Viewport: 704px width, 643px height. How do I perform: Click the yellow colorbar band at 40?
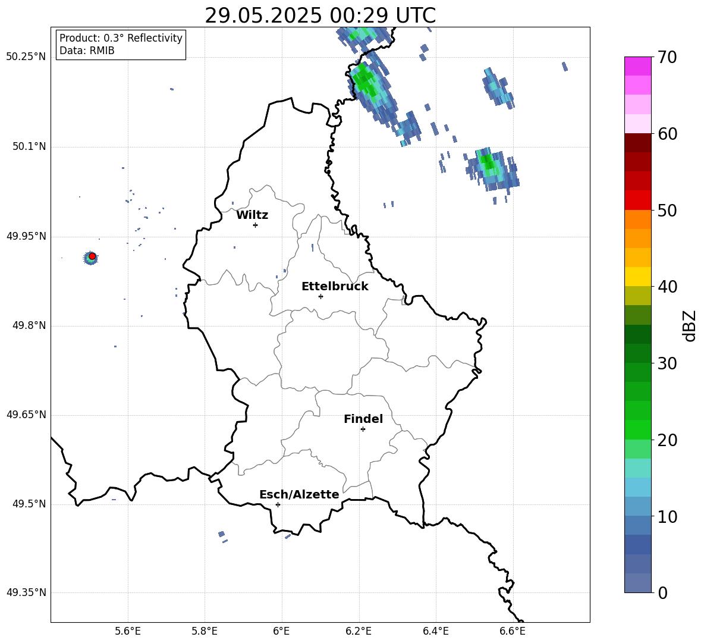coord(638,277)
